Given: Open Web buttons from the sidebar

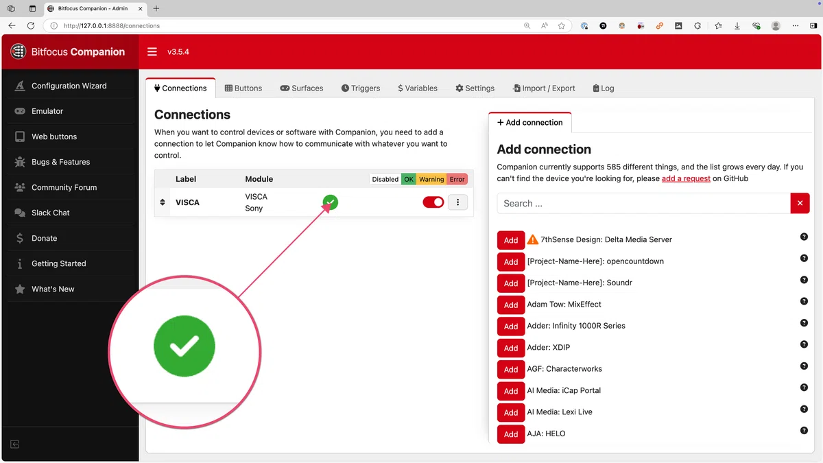Looking at the screenshot, I should point(69,136).
